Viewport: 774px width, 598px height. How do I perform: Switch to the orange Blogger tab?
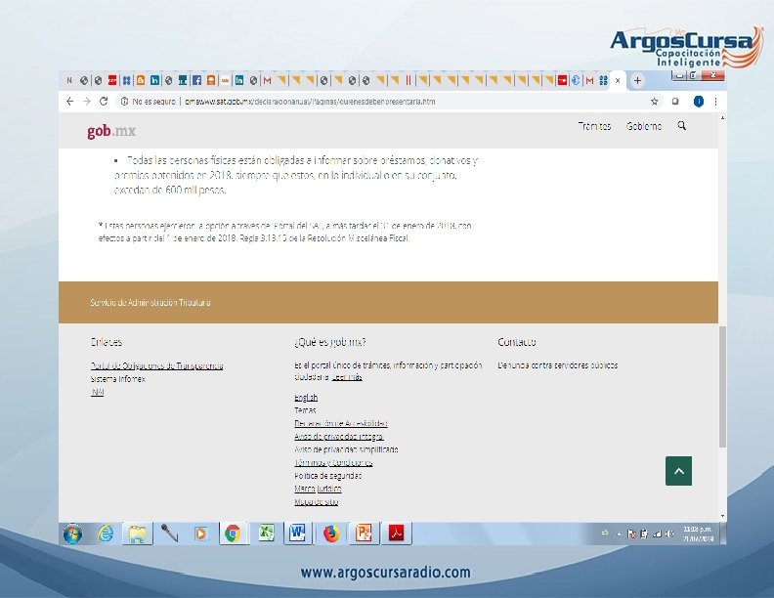pos(141,80)
